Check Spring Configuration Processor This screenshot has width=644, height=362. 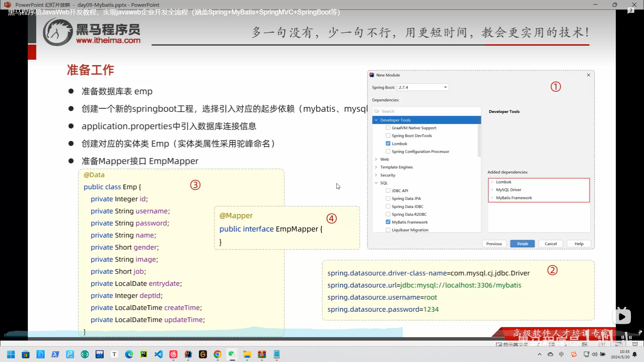click(388, 151)
